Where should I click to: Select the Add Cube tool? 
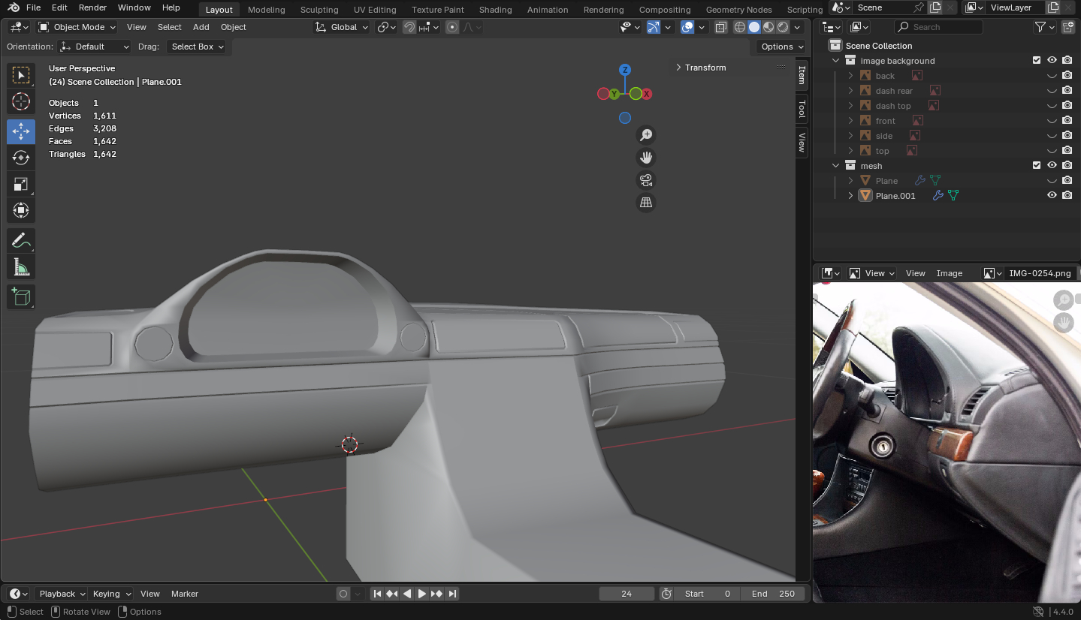[x=21, y=297]
